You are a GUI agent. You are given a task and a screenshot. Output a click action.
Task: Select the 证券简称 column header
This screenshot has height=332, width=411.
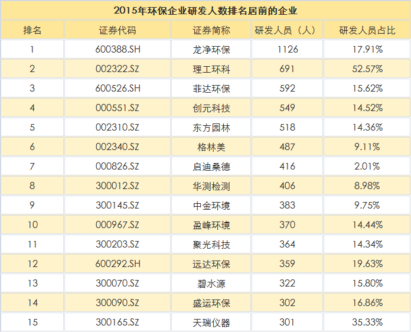point(211,30)
